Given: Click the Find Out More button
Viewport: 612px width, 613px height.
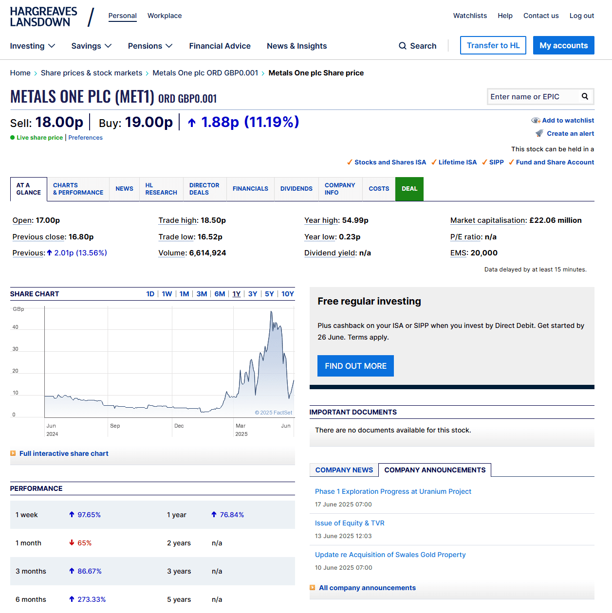Looking at the screenshot, I should pos(355,366).
